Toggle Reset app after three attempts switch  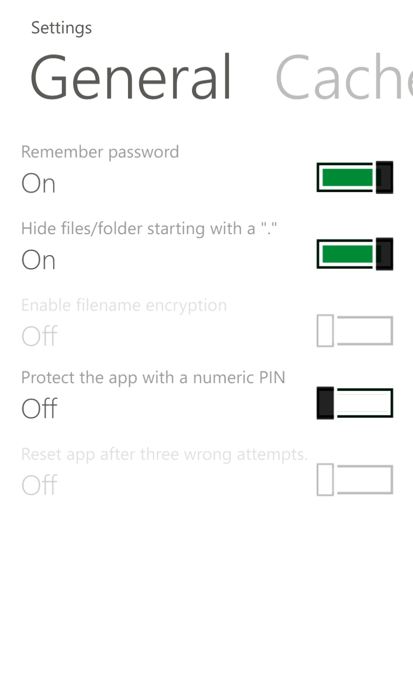pyautogui.click(x=355, y=479)
